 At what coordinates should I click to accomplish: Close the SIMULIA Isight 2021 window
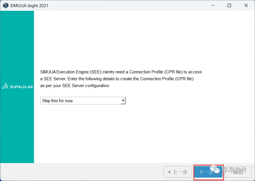246,5
